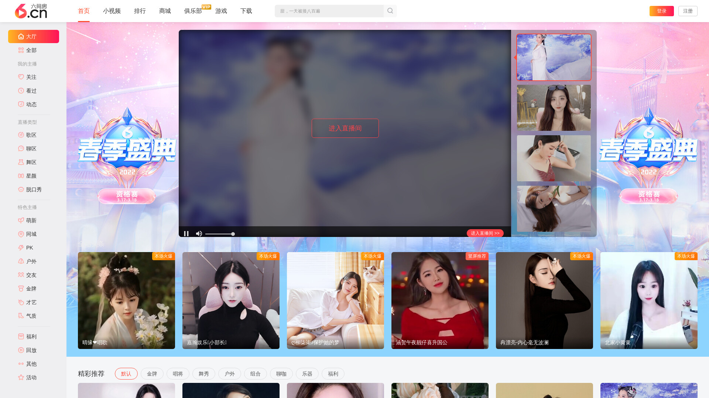The image size is (709, 398).
Task: Open 活动 events item
Action: coord(34,377)
